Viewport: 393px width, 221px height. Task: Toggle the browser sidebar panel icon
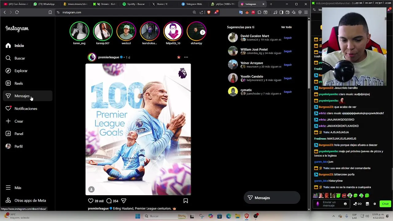click(281, 12)
